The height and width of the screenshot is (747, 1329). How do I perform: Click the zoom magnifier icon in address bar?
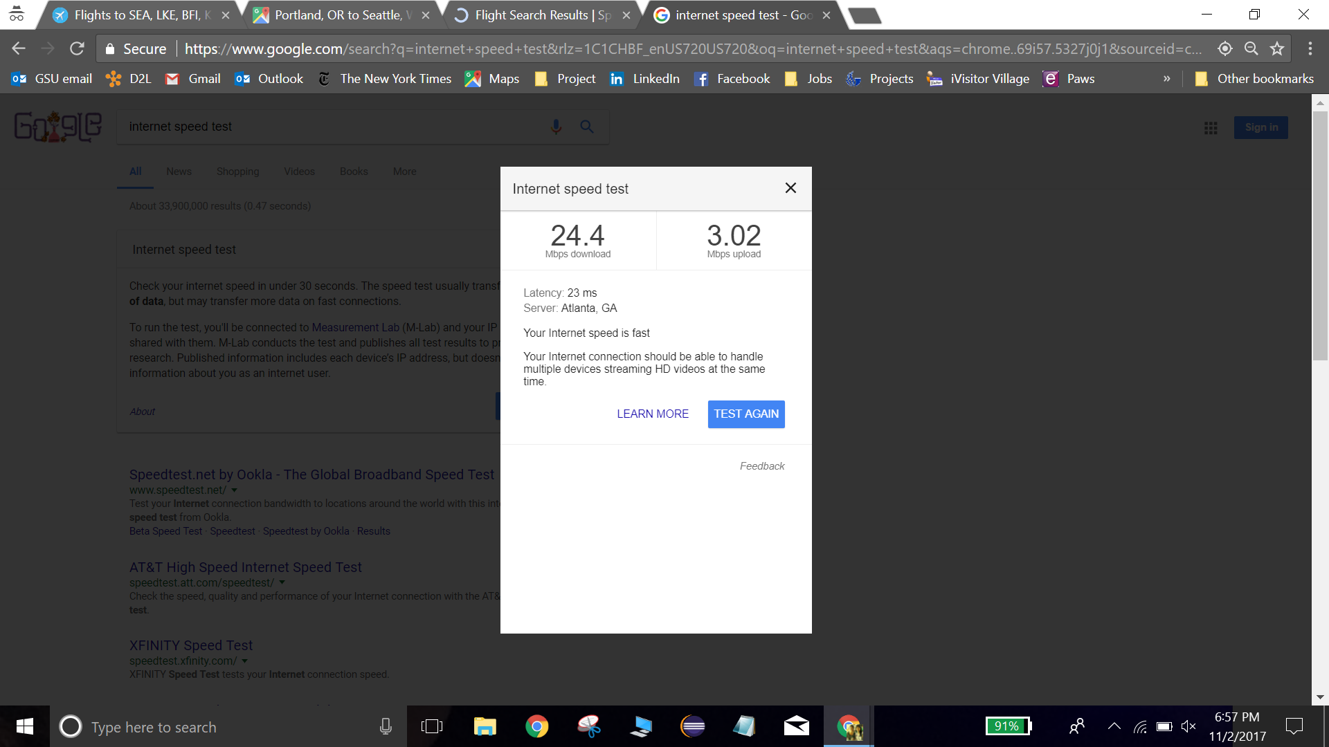(1251, 48)
